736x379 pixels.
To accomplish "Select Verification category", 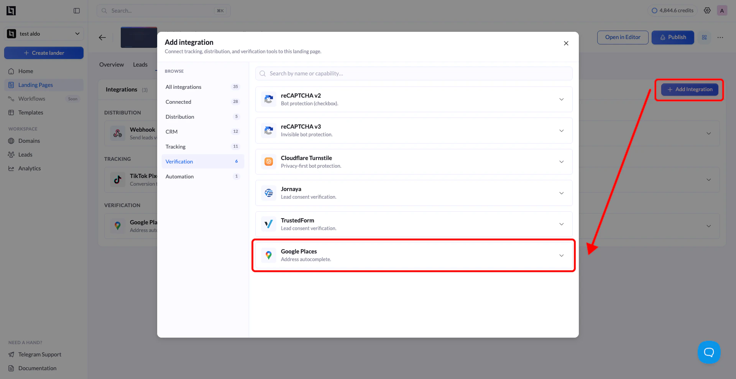I will click(x=203, y=162).
